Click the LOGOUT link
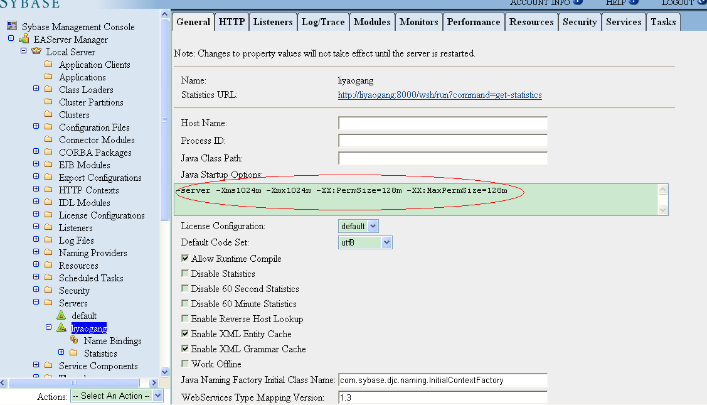The height and width of the screenshot is (405, 707). [678, 3]
